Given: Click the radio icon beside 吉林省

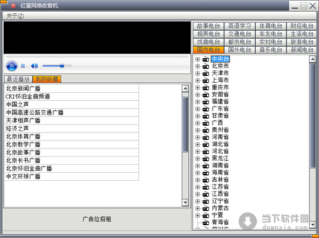Looking at the screenshot, I should point(206,180).
